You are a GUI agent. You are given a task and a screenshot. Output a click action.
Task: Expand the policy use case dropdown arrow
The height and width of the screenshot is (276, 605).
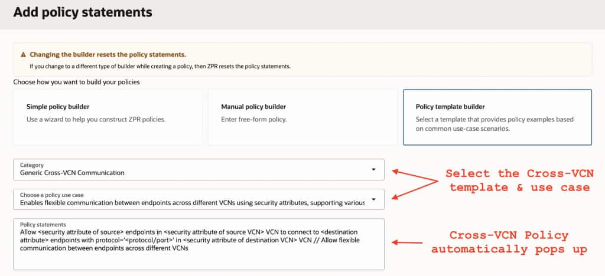[x=373, y=199]
